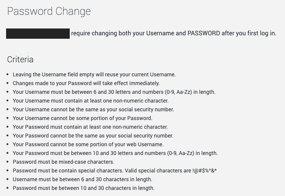Click 'Password cannot be some portion of web Username'
The image size is (285, 196).
pyautogui.click(x=88, y=144)
